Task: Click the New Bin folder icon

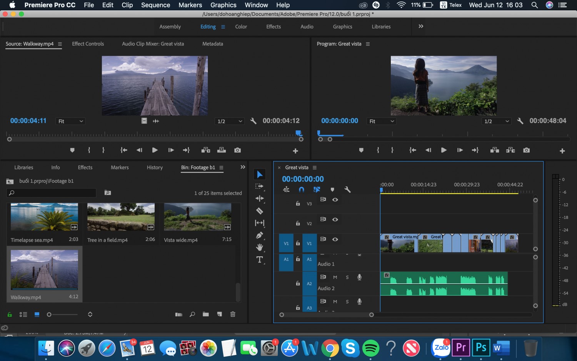Action: (206, 314)
